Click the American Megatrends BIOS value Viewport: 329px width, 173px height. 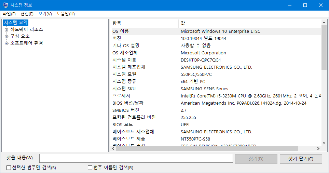click(x=244, y=103)
